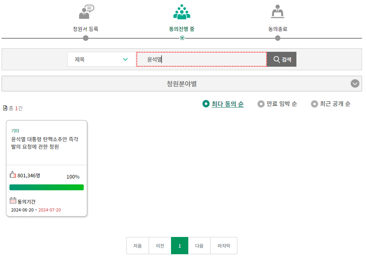Click the 동의진행 중 people icon
The height and width of the screenshot is (266, 366).
coord(182,12)
